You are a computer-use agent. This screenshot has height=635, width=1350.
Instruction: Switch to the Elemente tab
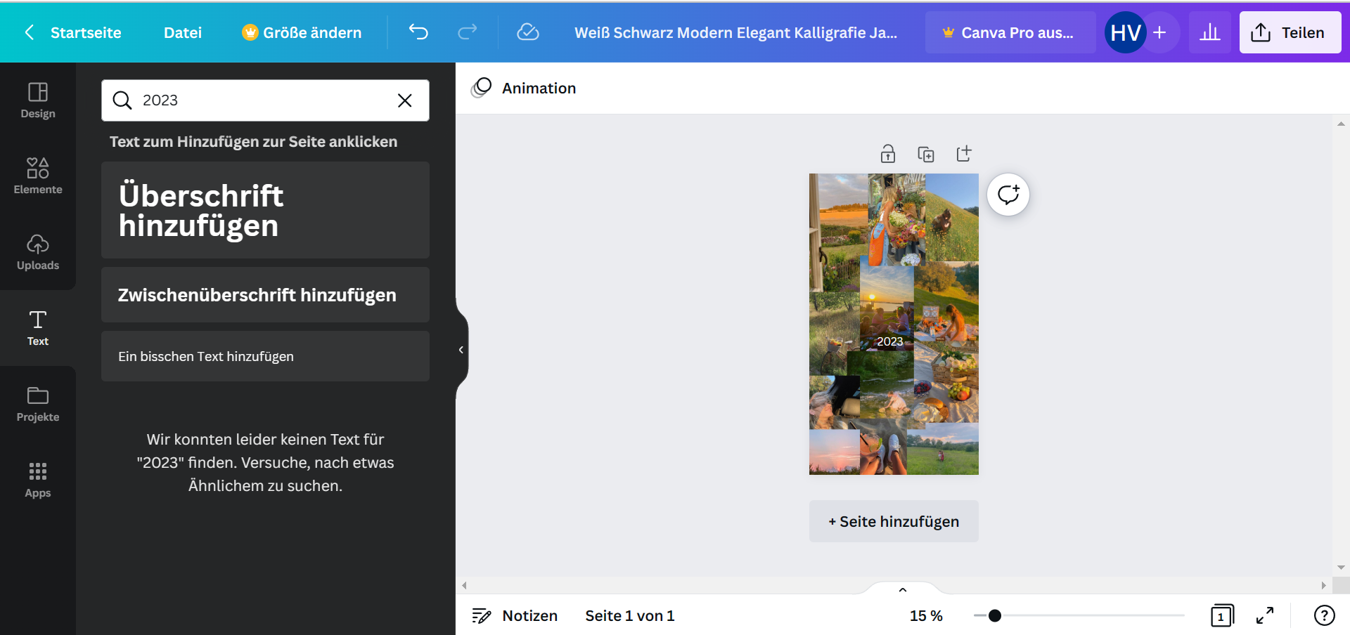[x=38, y=176]
